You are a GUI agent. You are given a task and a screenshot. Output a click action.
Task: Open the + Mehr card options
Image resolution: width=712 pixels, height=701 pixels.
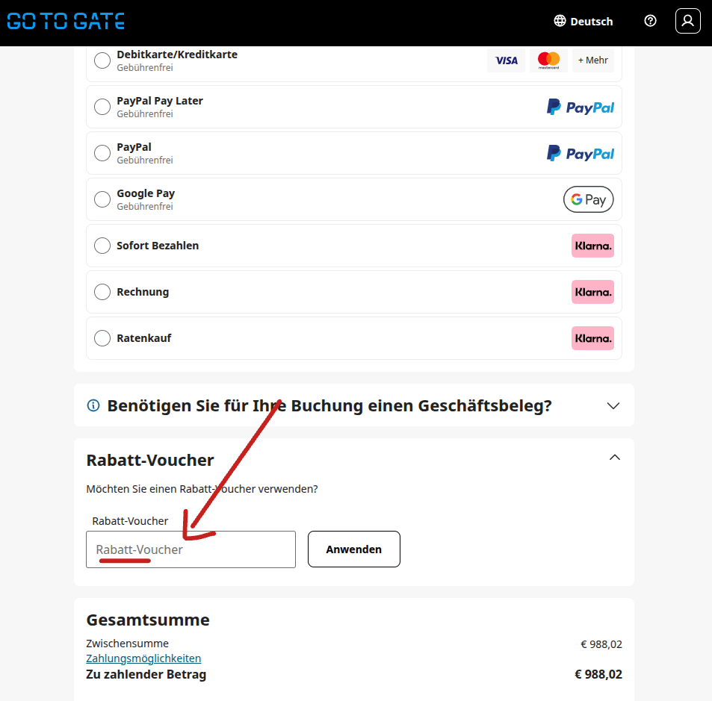pyautogui.click(x=592, y=60)
